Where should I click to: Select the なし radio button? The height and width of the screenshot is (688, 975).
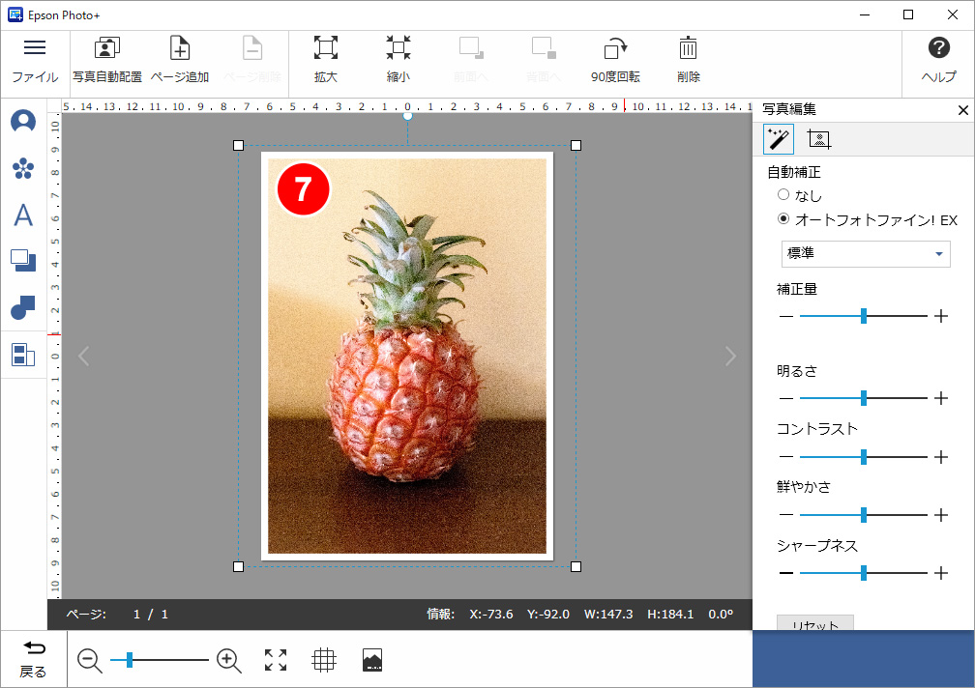(784, 196)
